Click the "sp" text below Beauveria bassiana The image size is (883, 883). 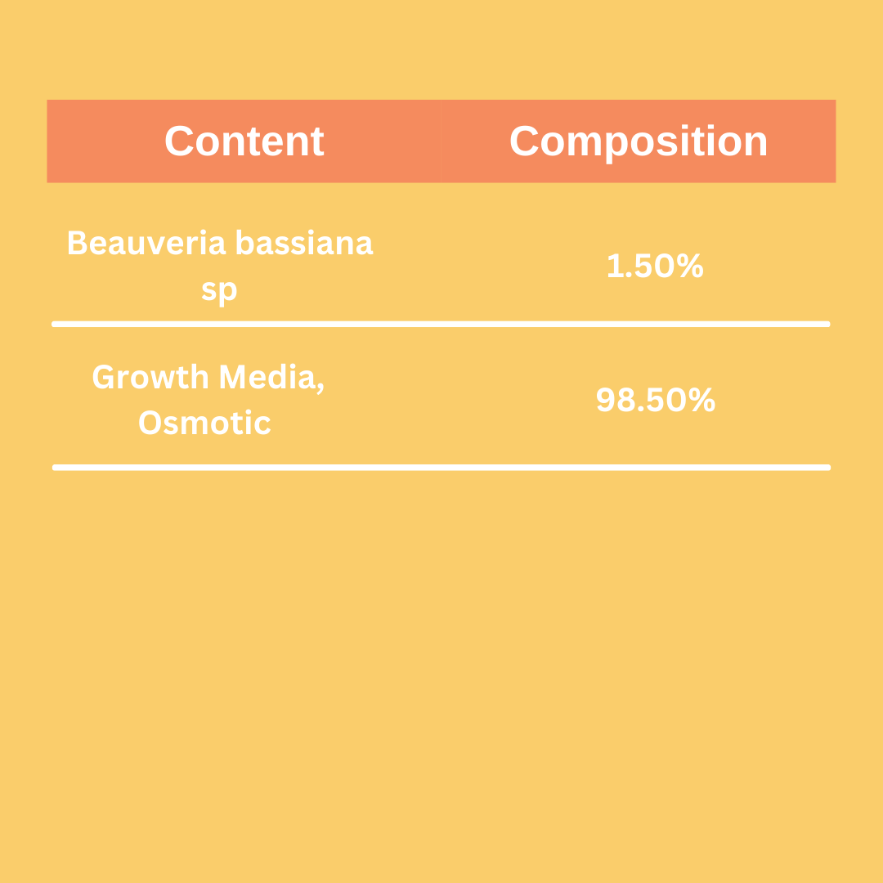coord(220,292)
